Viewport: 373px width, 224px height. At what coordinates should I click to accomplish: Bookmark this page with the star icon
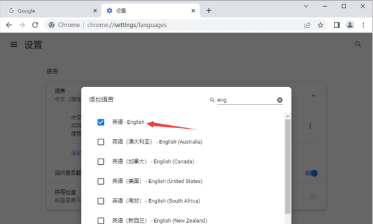(320, 25)
